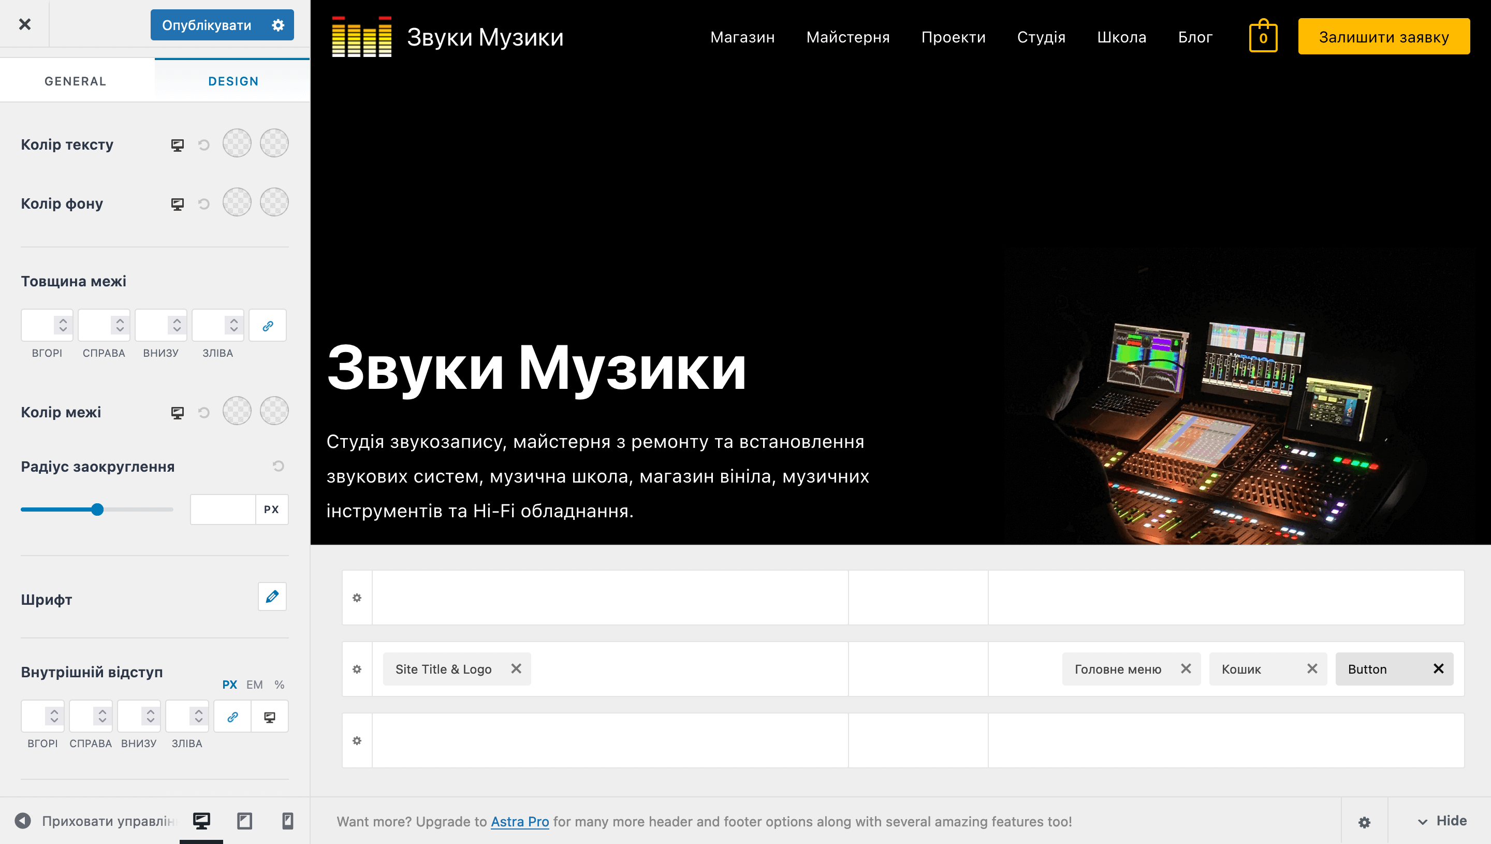
Task: Toggle link values icon for Внутрішній відступ
Action: 232,717
